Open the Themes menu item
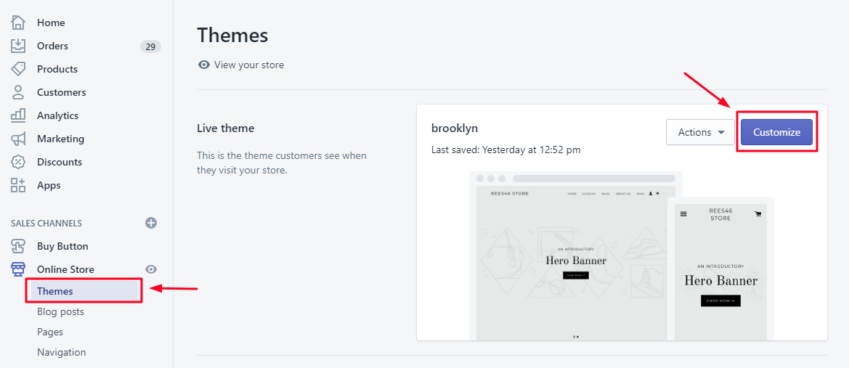The image size is (849, 368). click(55, 291)
